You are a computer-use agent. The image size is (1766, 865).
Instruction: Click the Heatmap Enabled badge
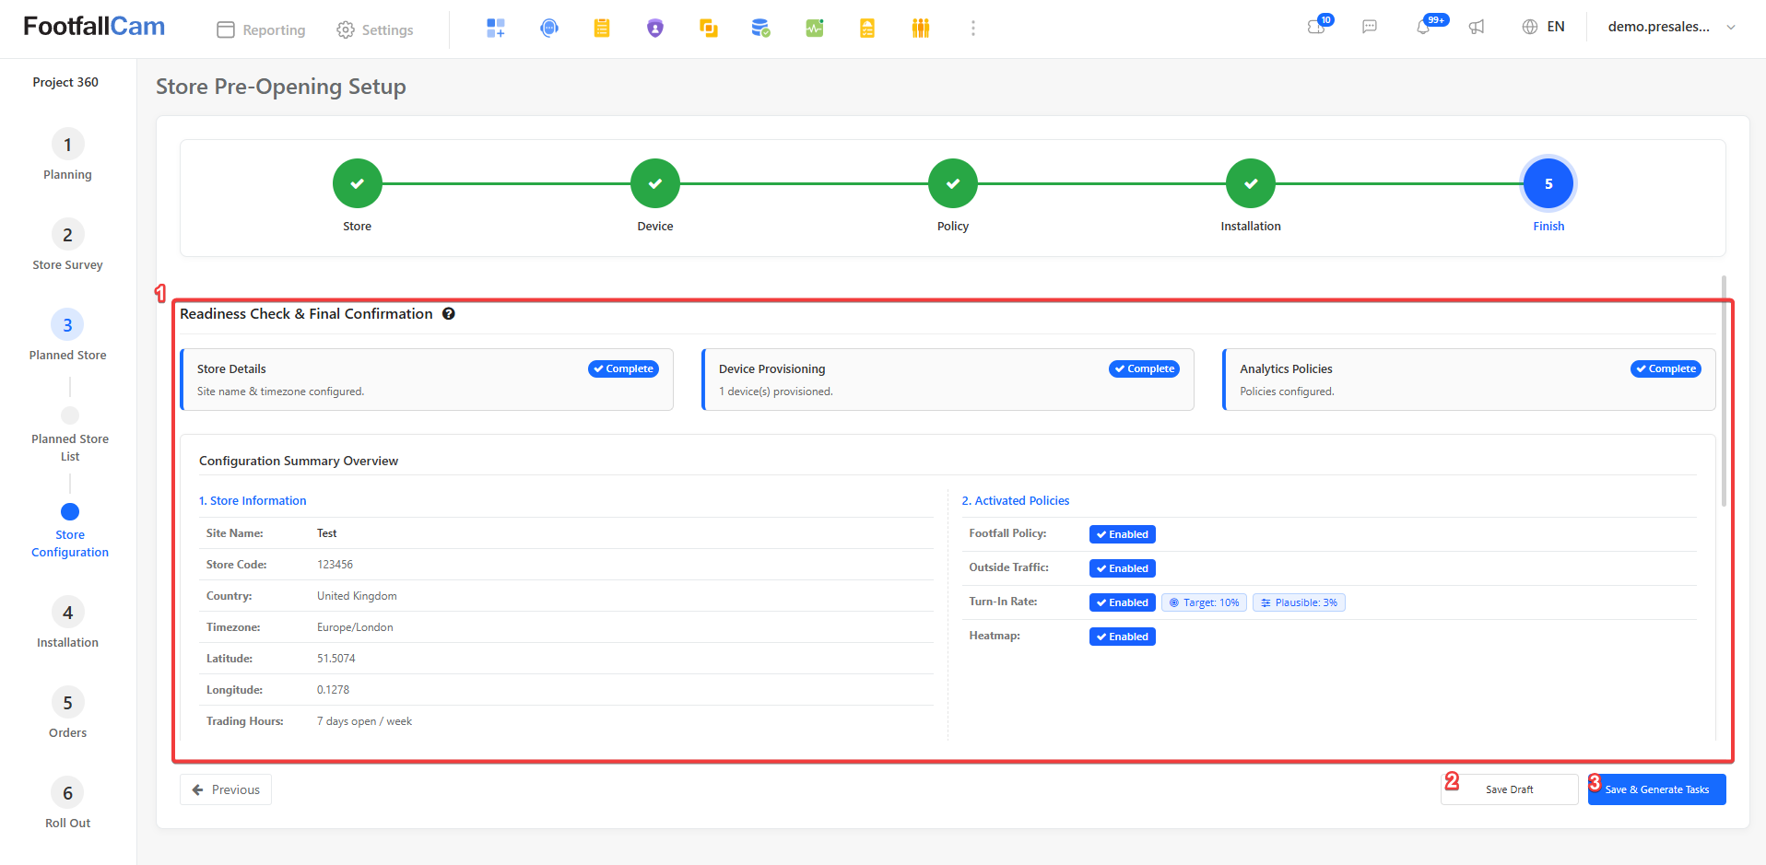tap(1123, 637)
